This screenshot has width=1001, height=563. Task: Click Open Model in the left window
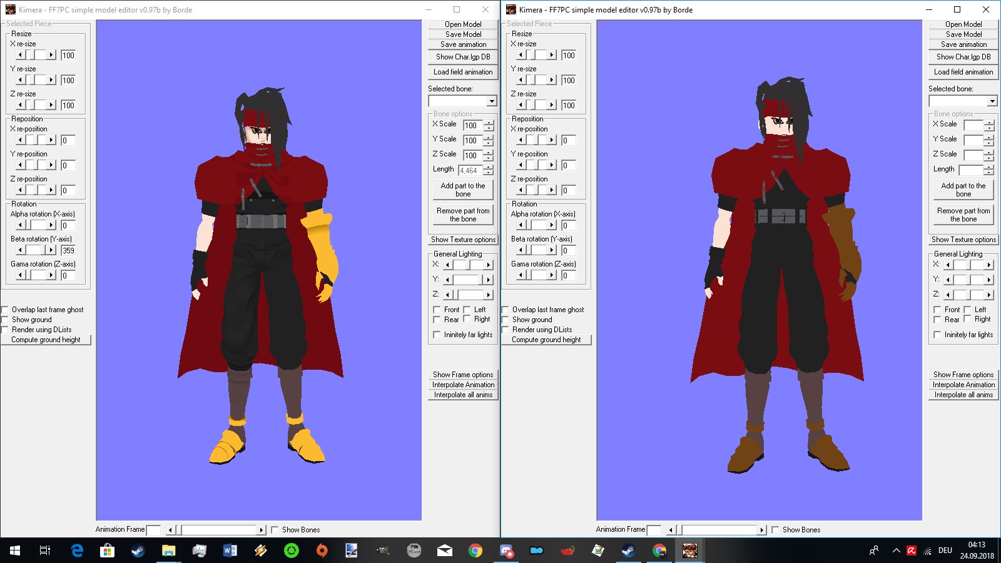(463, 24)
